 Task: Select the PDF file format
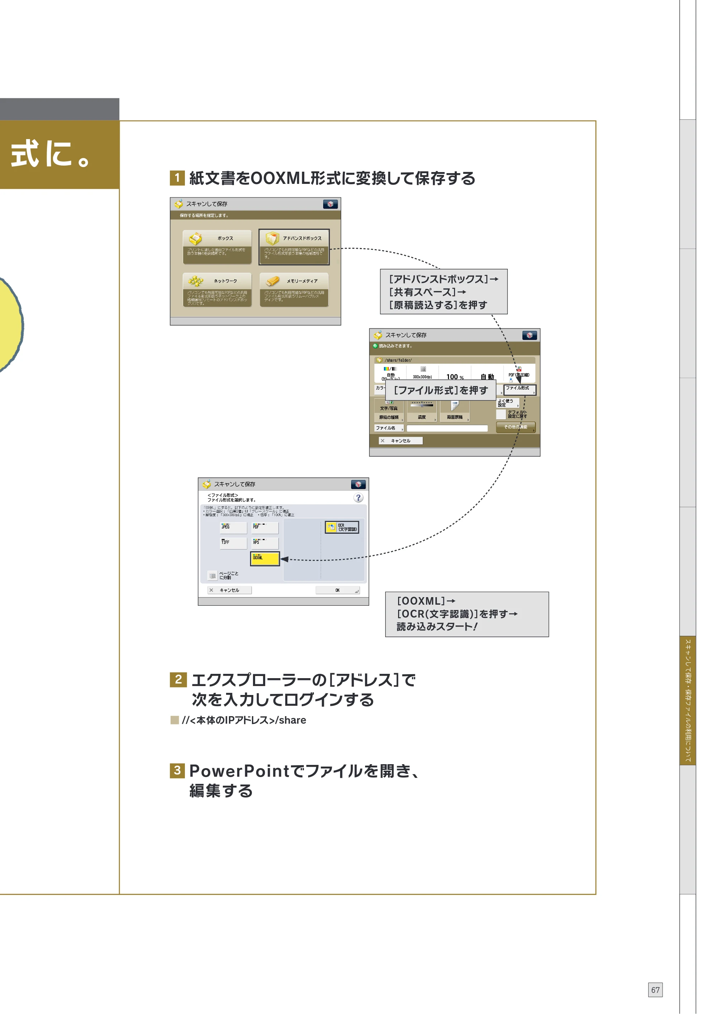click(x=265, y=528)
